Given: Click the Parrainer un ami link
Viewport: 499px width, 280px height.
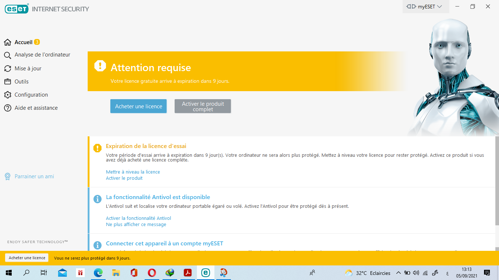Looking at the screenshot, I should click(x=34, y=176).
